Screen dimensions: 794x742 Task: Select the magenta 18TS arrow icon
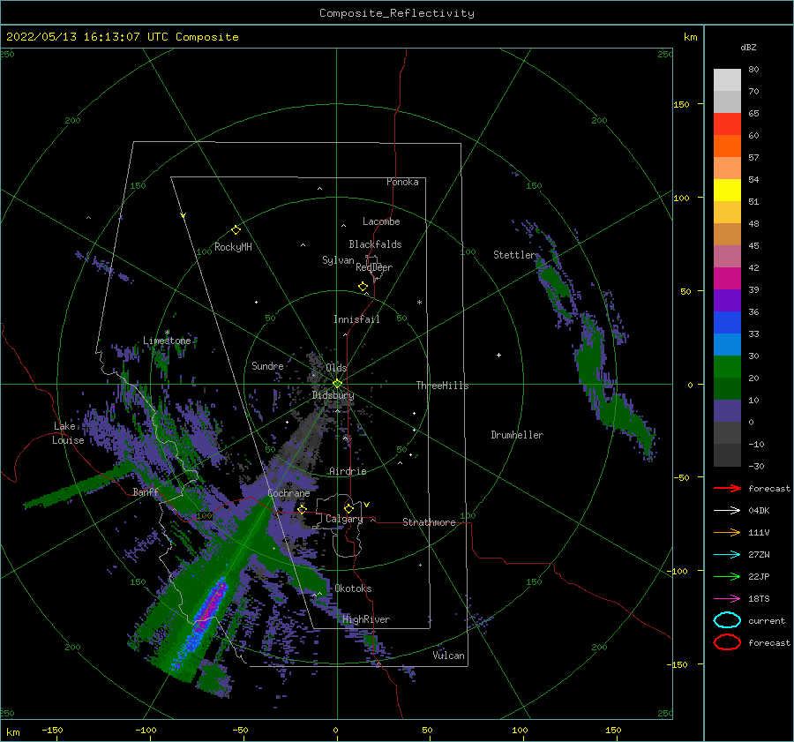point(727,599)
